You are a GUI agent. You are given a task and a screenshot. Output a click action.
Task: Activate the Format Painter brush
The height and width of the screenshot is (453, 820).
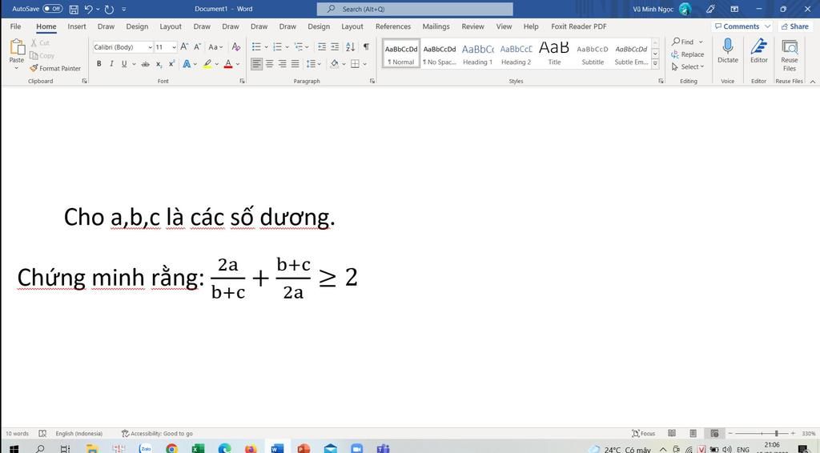(55, 68)
